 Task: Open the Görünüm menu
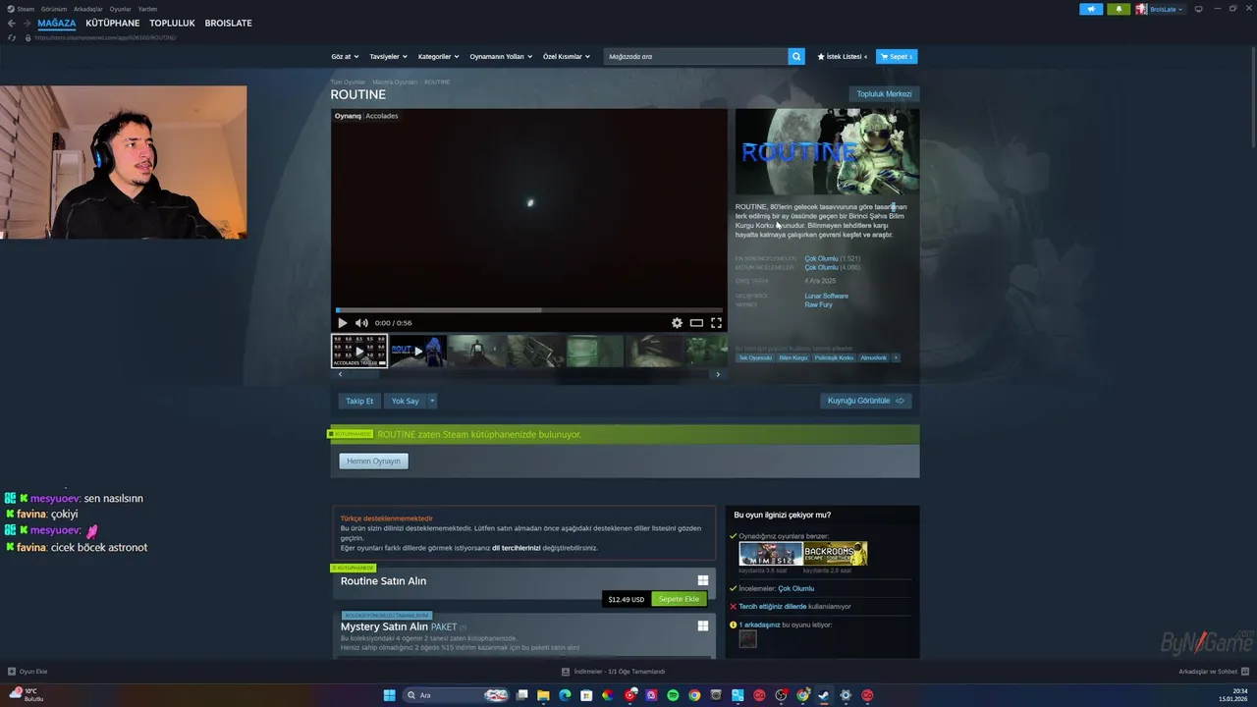[54, 9]
